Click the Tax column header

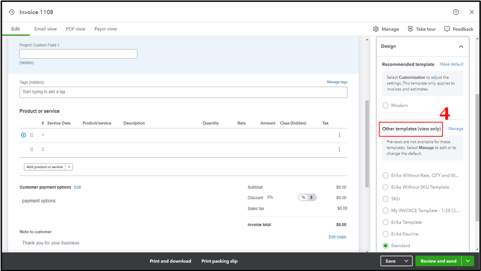pos(325,123)
